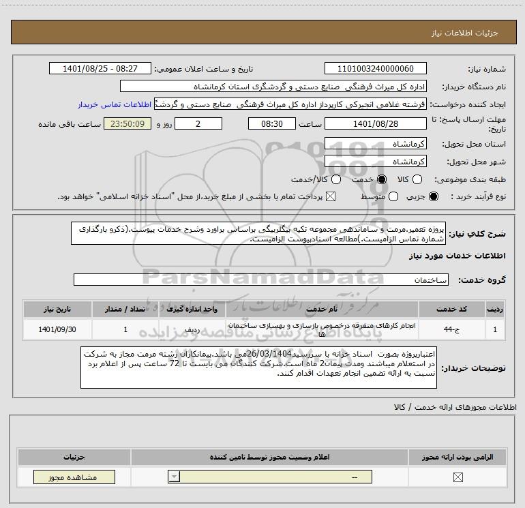525x508 pixels.
Task: Click the unit cell ردیف in table
Action: pyautogui.click(x=192, y=329)
